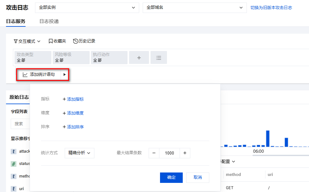
Task: Expand the 交互模式 mode dropdown
Action: [x=27, y=41]
